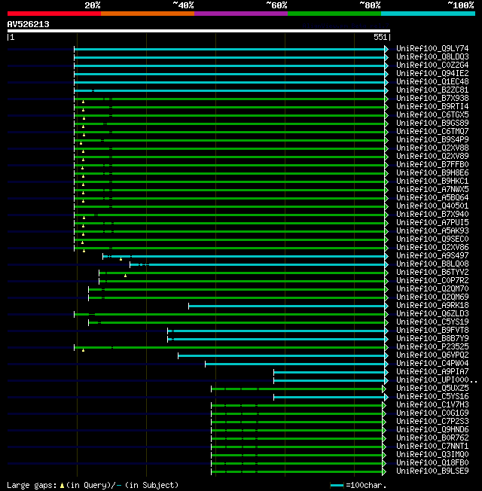This screenshot has width=482, height=491.
Task: Click UniRef100_A5BQ64 label
Action: pos(432,197)
